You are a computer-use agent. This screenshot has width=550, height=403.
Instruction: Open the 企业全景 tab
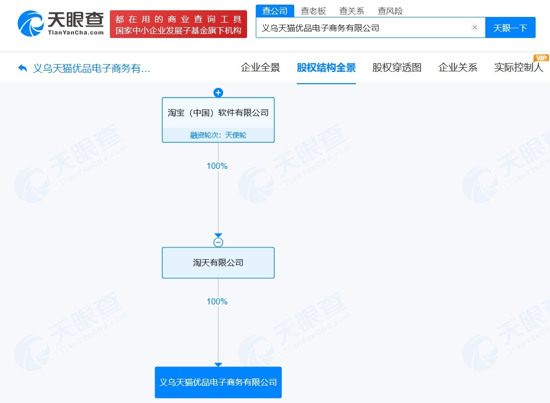point(260,67)
